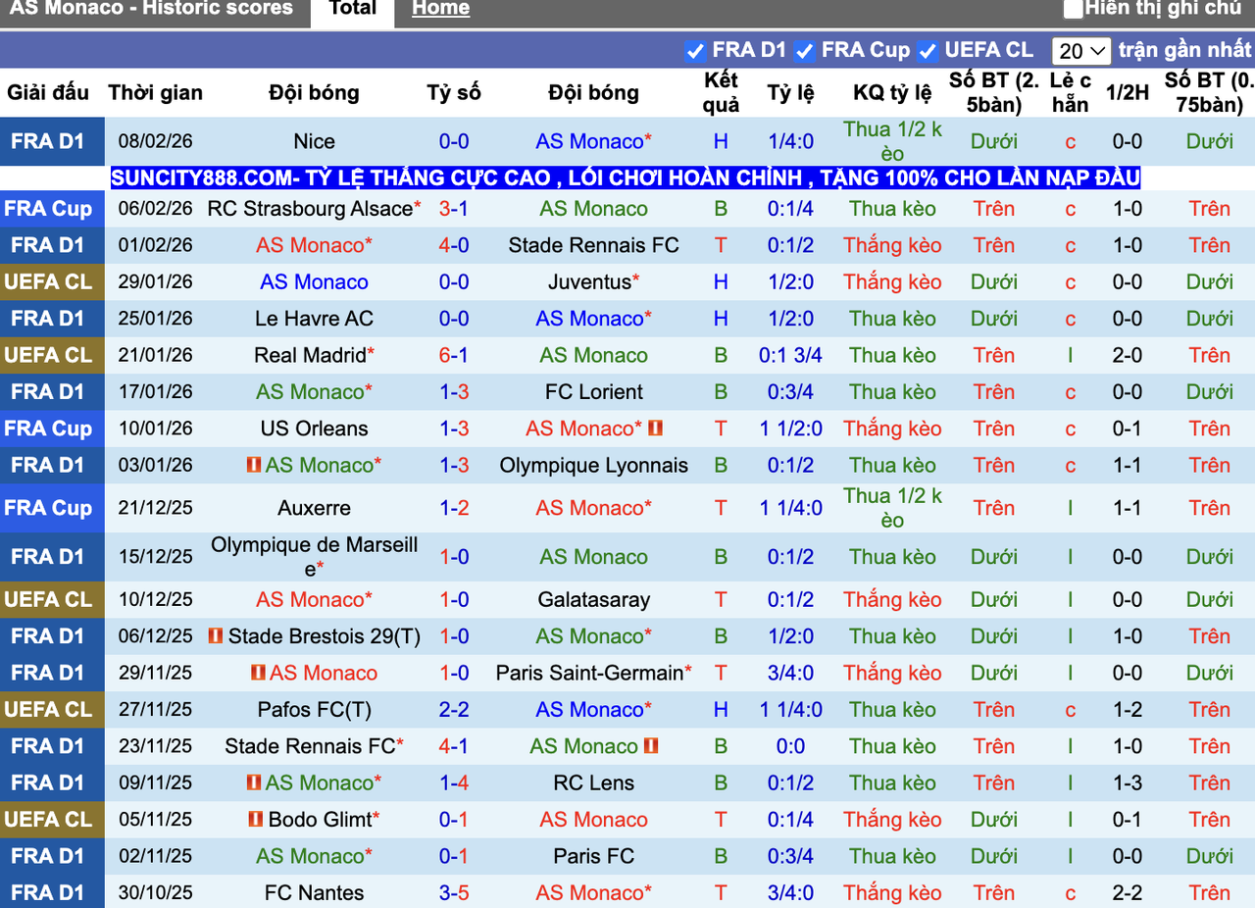The image size is (1255, 908).
Task: Select the 0:1 3/4 odds for Real Madrid
Action: [x=790, y=355]
